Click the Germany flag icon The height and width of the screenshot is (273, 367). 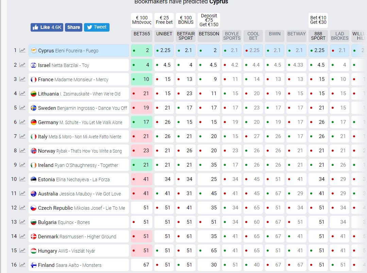pos(34,122)
